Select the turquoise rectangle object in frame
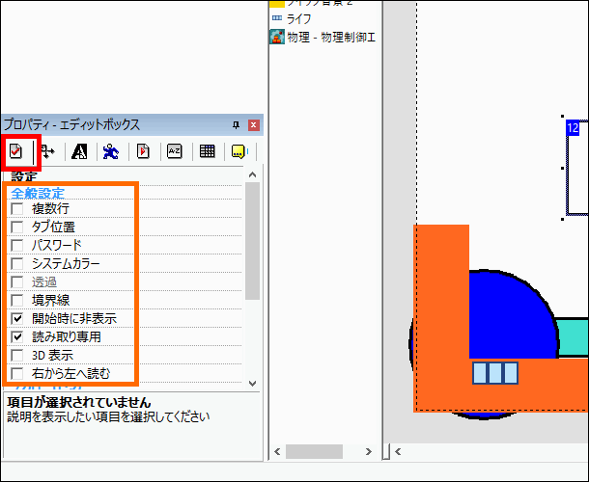This screenshot has width=589, height=482. coord(573,337)
